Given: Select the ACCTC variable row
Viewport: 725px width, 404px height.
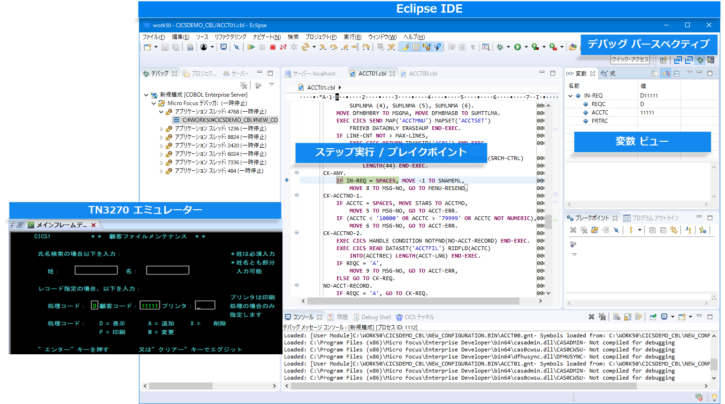Looking at the screenshot, I should (641, 113).
